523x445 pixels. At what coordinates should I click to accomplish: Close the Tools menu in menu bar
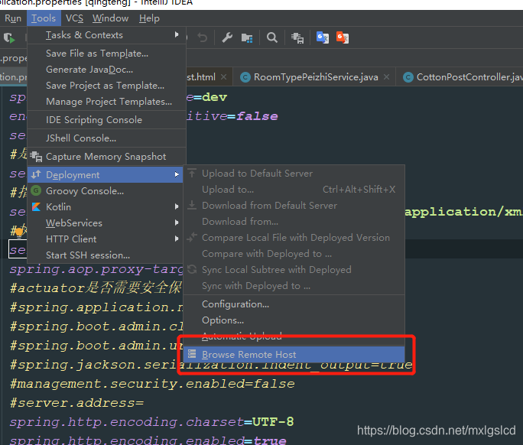(x=44, y=18)
